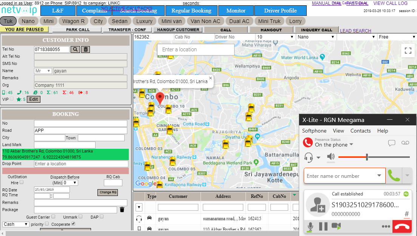This screenshot has width=417, height=236.
Task: Click the Water World Lanka map marker
Action: (x=322, y=57)
